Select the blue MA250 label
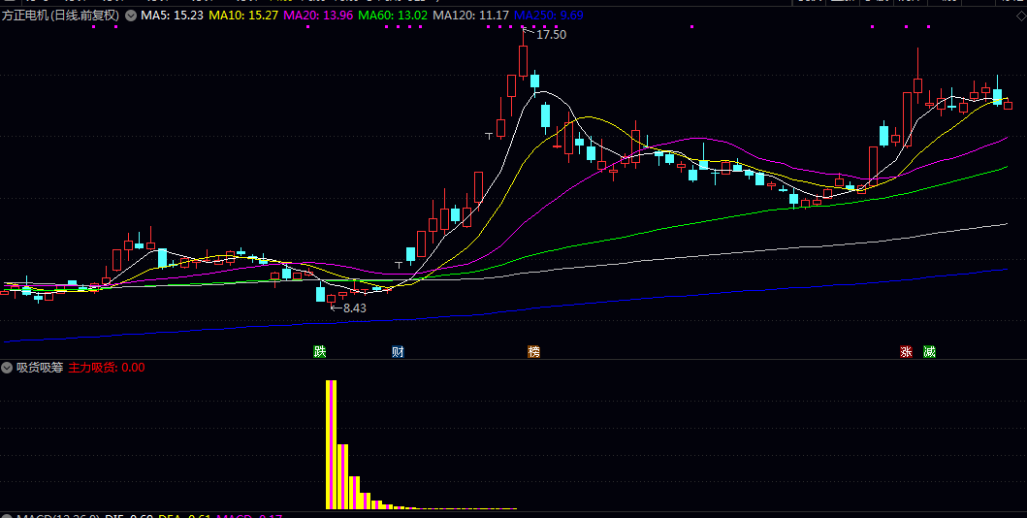 click(x=548, y=16)
